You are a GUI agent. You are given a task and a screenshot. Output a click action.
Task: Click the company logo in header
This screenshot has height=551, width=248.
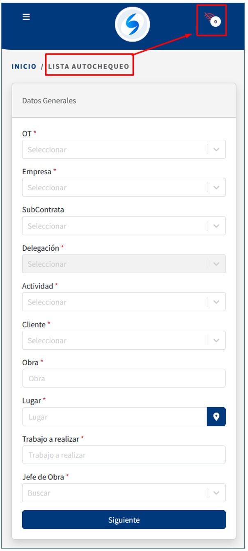tap(132, 25)
